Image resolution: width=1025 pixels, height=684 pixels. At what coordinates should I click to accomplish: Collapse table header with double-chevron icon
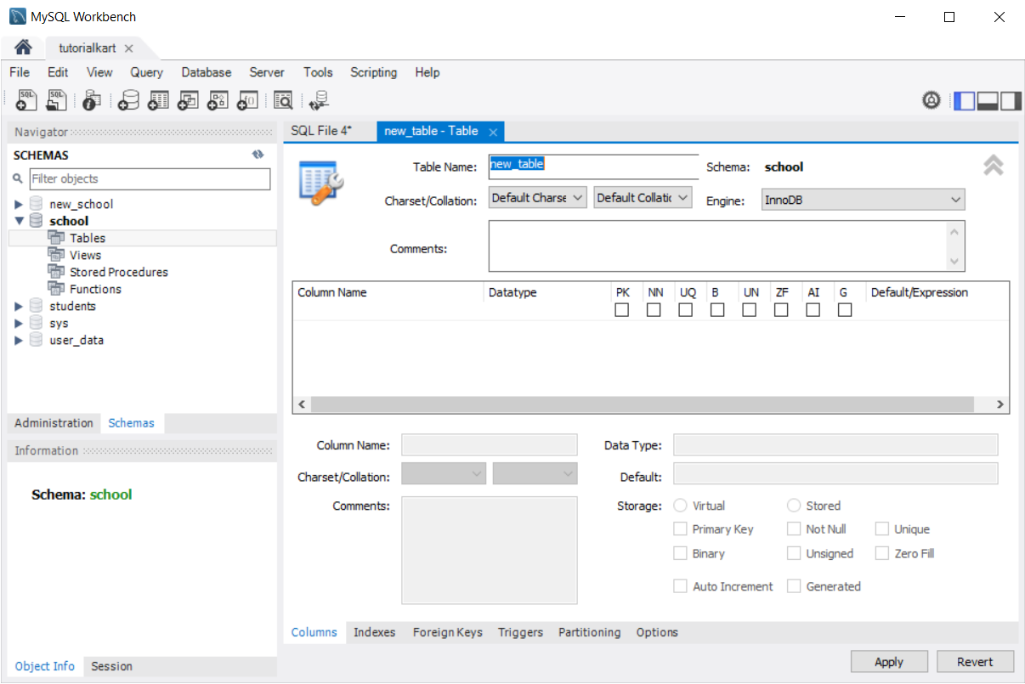[994, 166]
